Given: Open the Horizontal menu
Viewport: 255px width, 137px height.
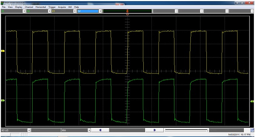Looking at the screenshot, I should pyautogui.click(x=41, y=7).
